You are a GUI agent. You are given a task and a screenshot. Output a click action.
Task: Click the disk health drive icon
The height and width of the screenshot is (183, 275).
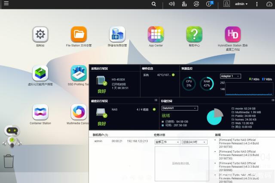point(102,113)
